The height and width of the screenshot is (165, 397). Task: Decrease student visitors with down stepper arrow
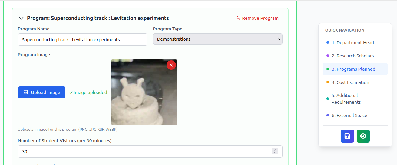point(275,153)
